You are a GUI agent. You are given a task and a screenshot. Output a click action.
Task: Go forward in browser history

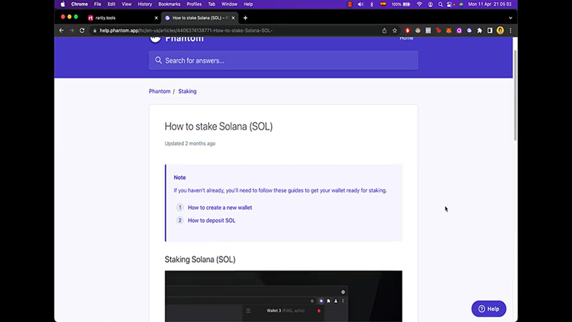tap(71, 30)
